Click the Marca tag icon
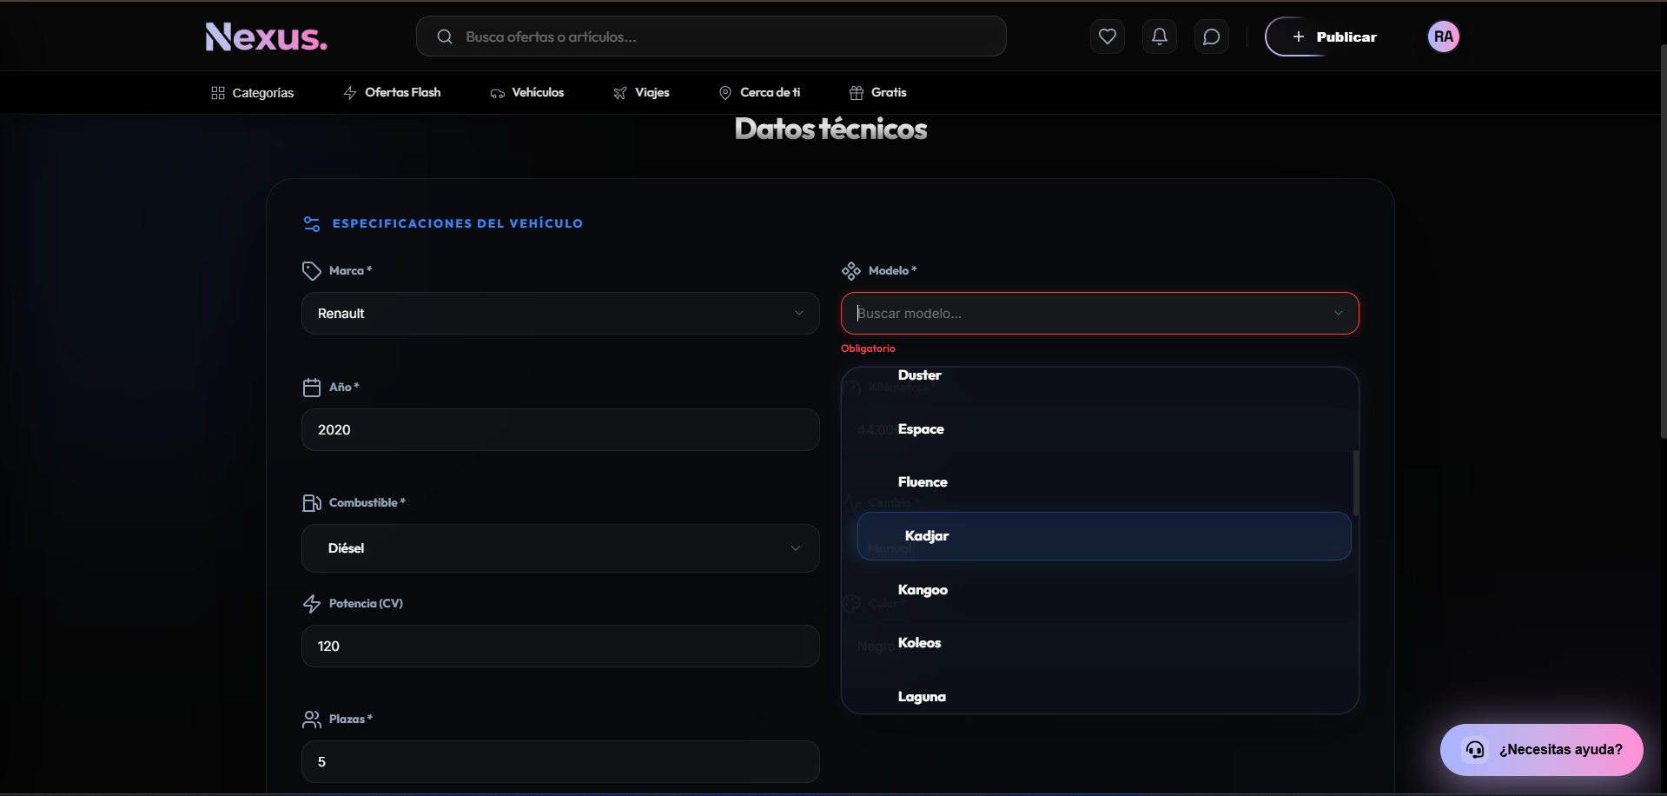Screen dimensions: 1667x796 tap(312, 271)
